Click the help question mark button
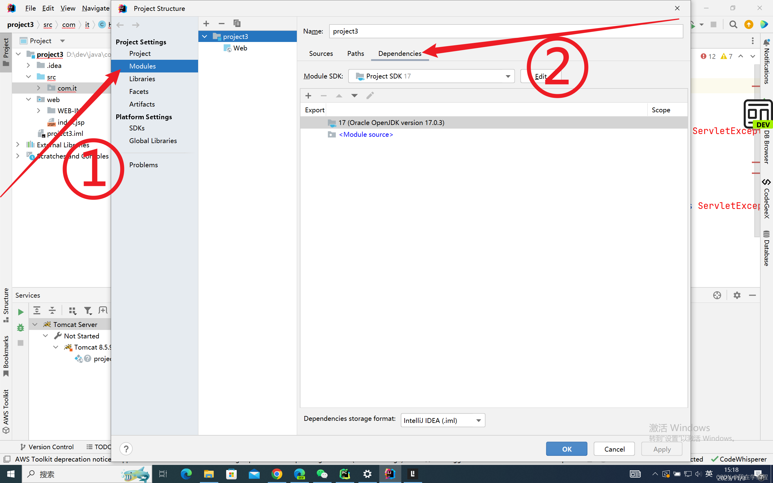This screenshot has height=483, width=773. pyautogui.click(x=126, y=449)
